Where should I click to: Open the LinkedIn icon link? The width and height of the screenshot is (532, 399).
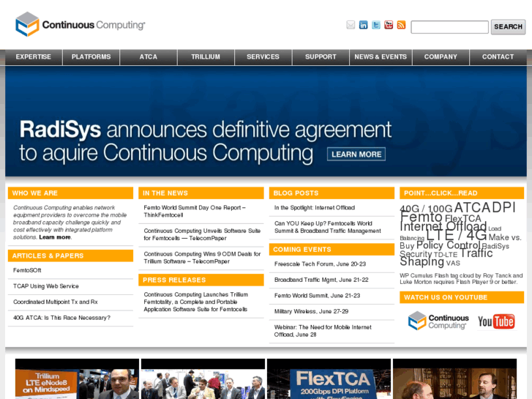click(364, 25)
